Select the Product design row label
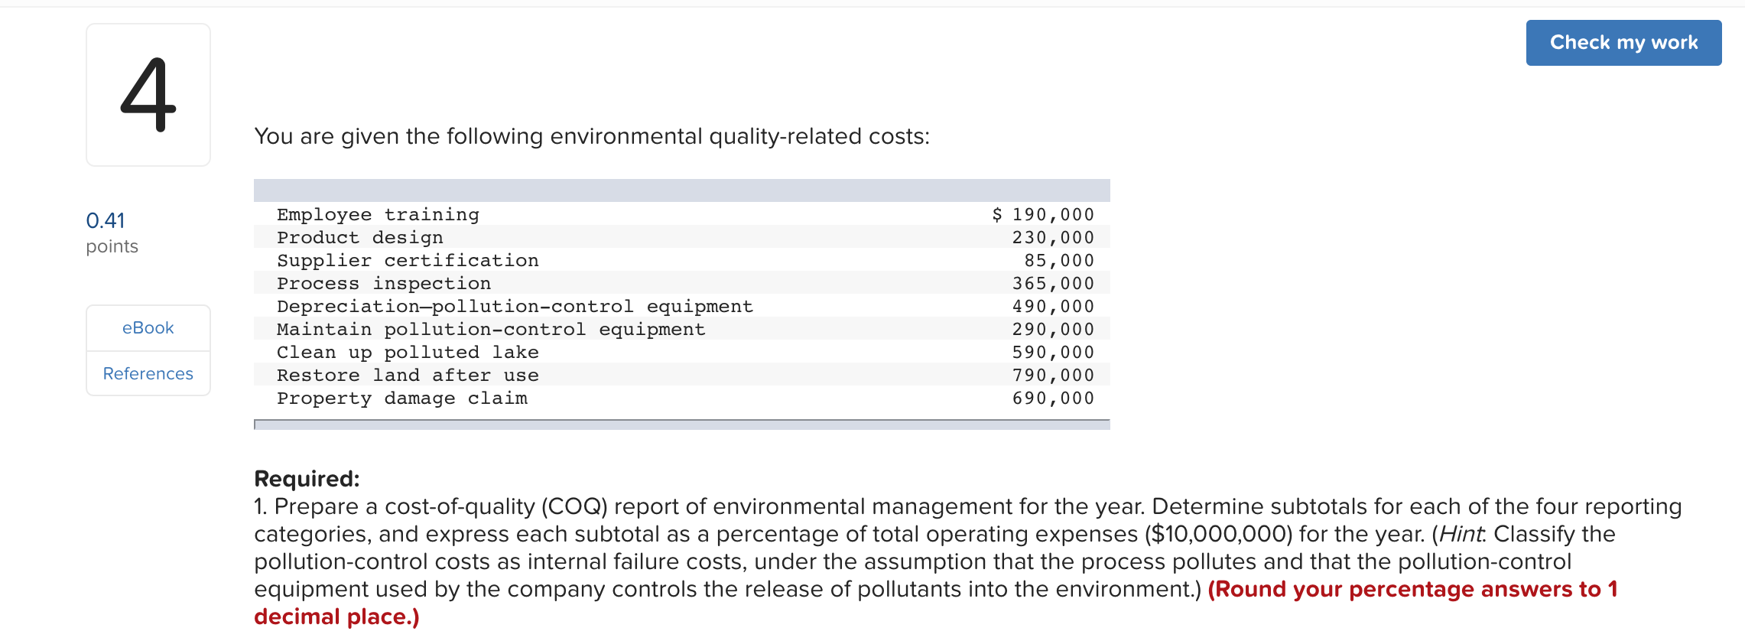Screen dimensions: 1745x641 click(359, 238)
